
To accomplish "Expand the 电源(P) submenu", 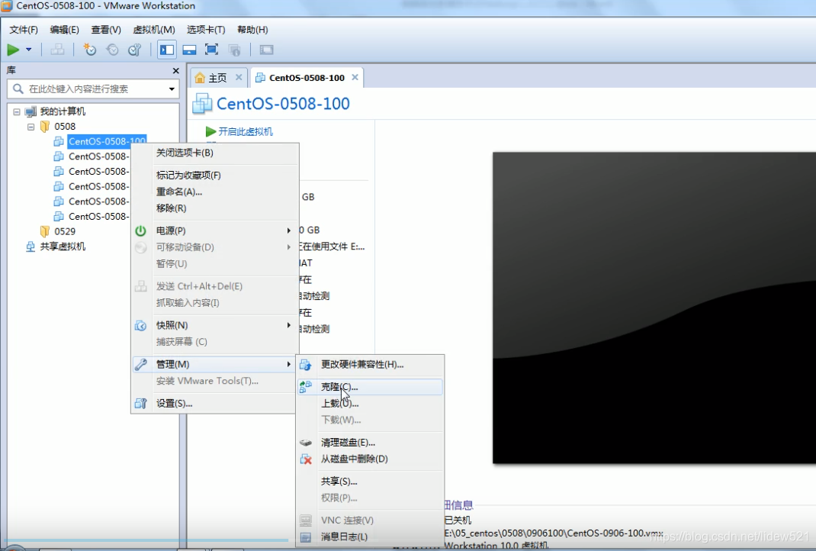I will [x=215, y=230].
